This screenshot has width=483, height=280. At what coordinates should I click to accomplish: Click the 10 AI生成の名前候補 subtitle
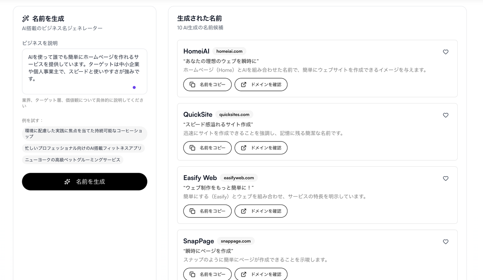200,28
